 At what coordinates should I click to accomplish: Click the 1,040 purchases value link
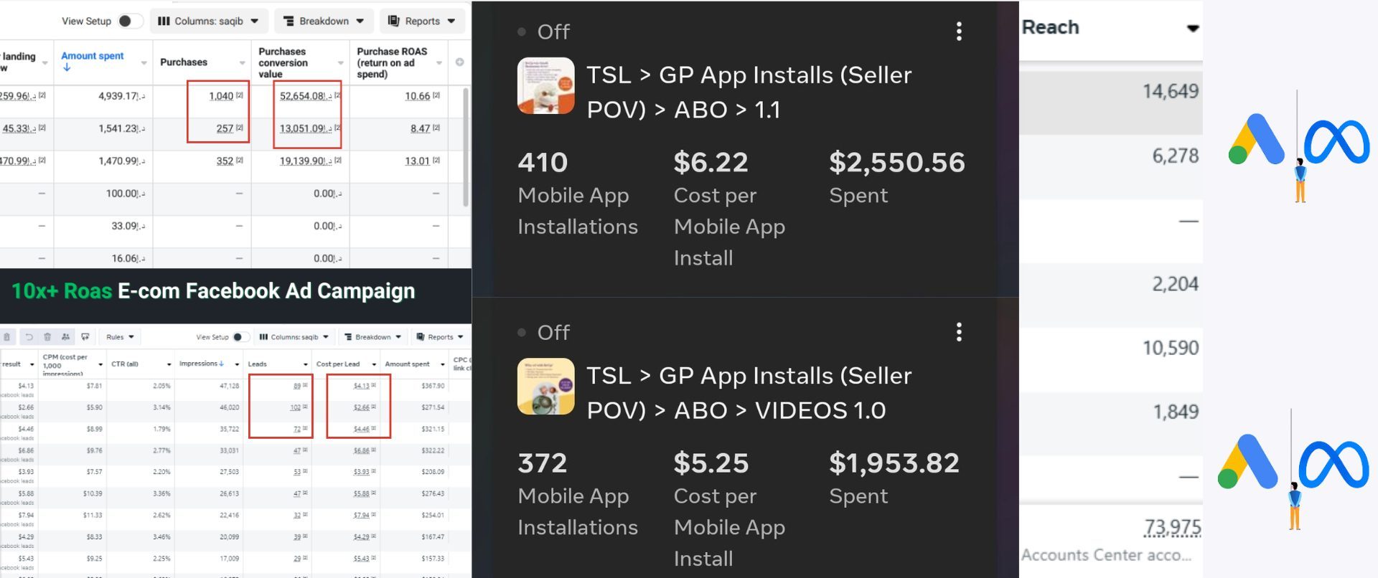221,96
